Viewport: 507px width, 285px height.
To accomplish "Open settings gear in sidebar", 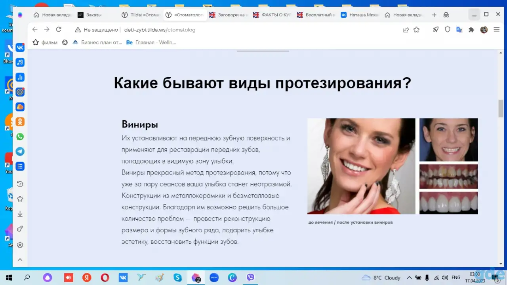I will coord(20,245).
